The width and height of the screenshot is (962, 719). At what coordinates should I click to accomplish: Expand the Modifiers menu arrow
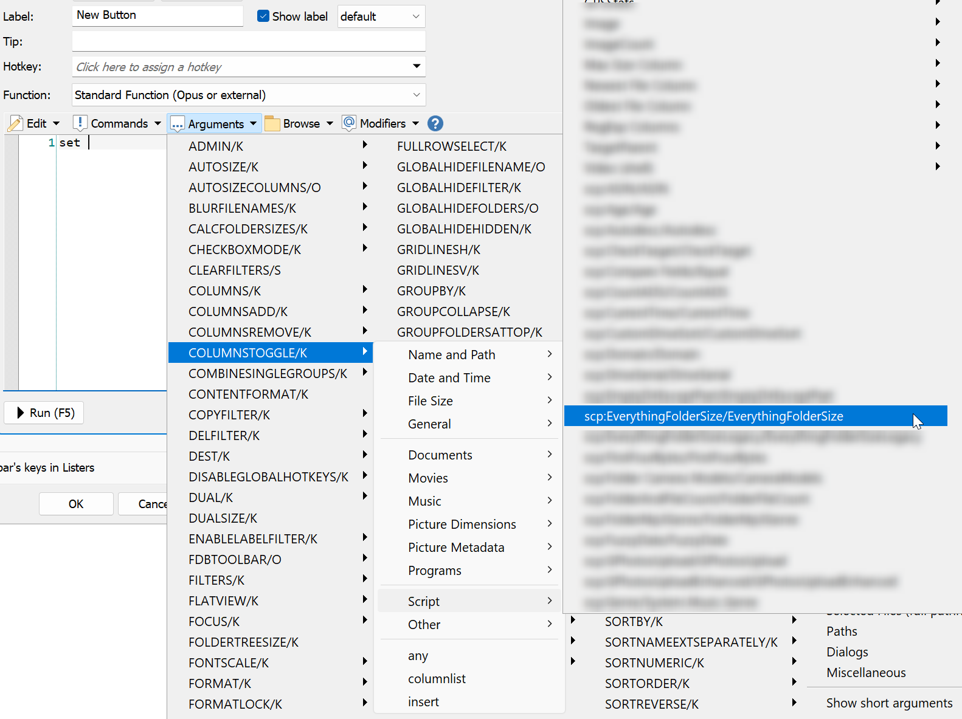(x=415, y=123)
